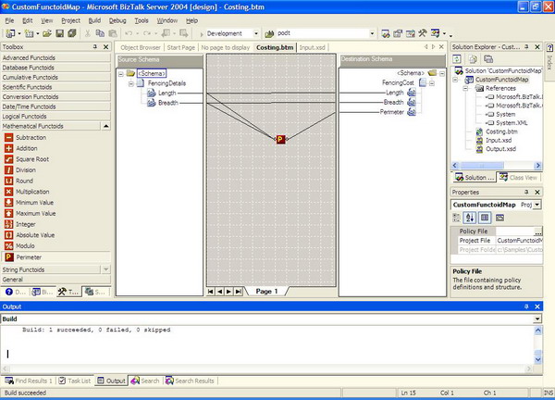The width and height of the screenshot is (555, 400).
Task: Open the Class View tab
Action: 519,177
